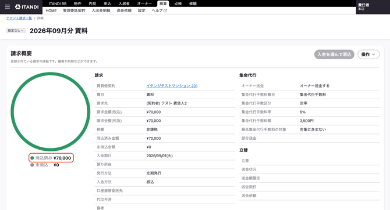Click the 口座振替委託先 row label
This screenshot has height=210, width=390.
[x=109, y=191]
